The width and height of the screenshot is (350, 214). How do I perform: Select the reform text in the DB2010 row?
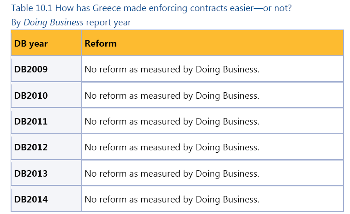[172, 96]
